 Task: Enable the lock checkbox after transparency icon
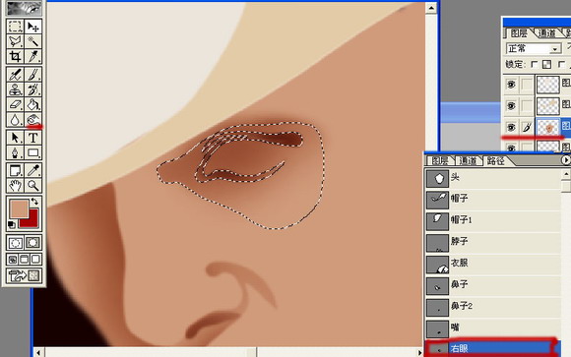click(561, 65)
